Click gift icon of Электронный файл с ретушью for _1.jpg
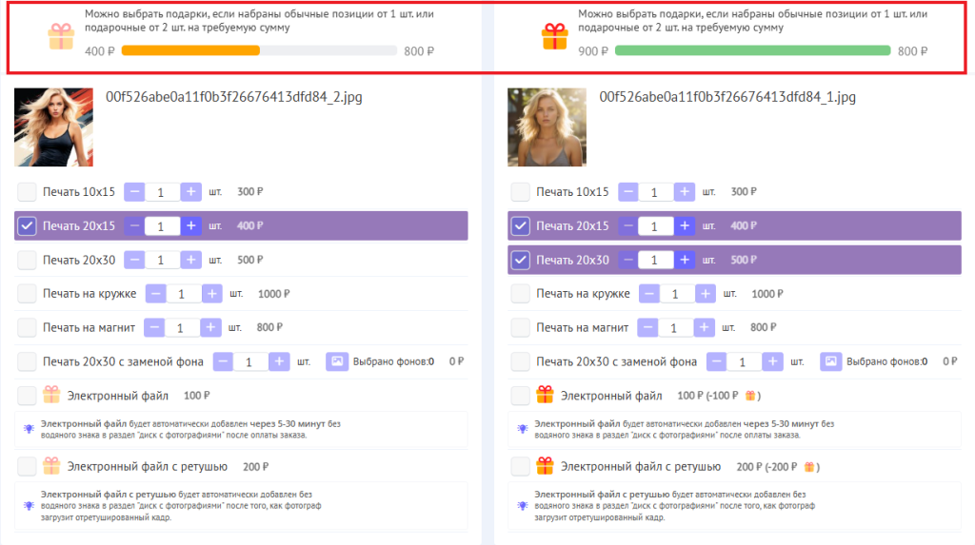This screenshot has width=975, height=545. point(545,466)
